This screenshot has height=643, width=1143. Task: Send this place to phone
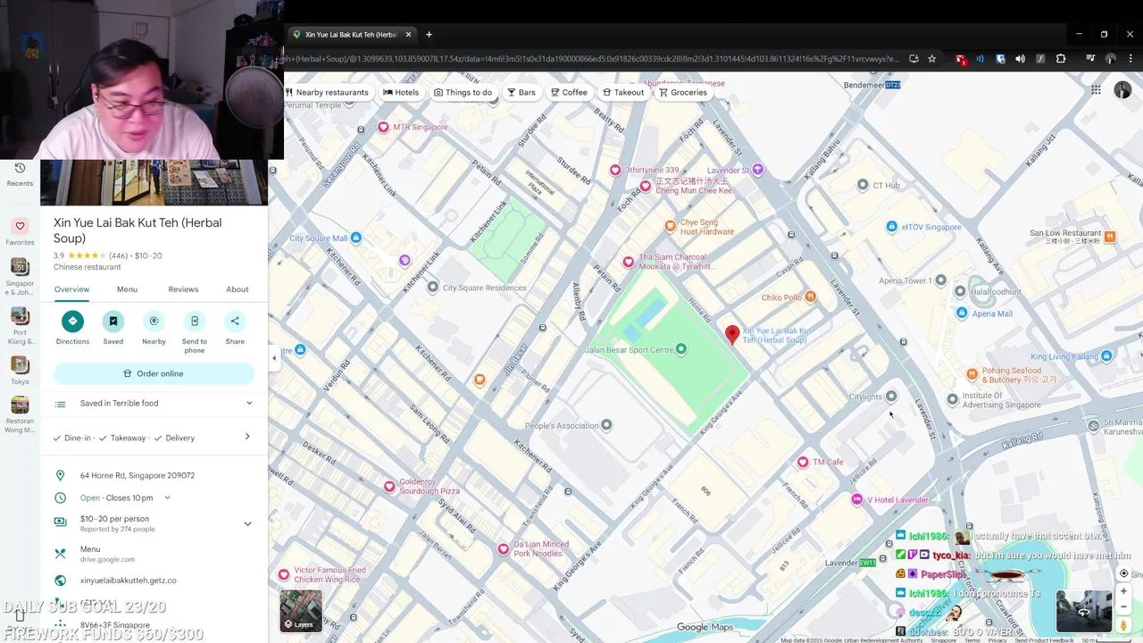click(x=194, y=321)
